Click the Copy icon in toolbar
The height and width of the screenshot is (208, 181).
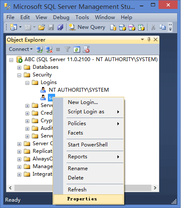tap(162, 27)
